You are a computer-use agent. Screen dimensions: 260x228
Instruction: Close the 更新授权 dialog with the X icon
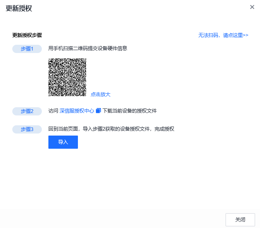(252, 7)
